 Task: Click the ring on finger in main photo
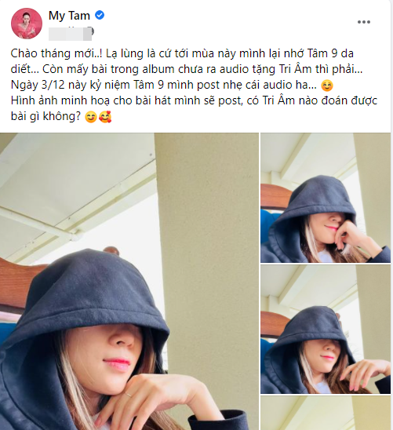tap(128, 395)
